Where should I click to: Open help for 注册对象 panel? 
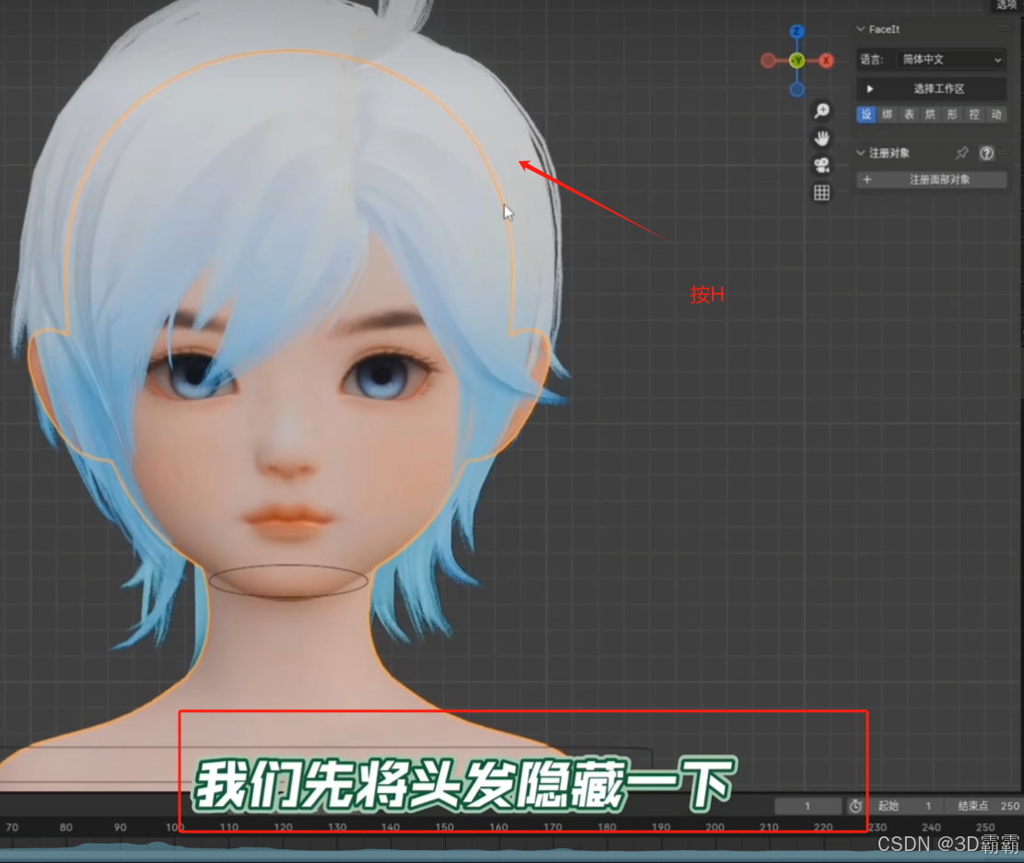coord(986,153)
